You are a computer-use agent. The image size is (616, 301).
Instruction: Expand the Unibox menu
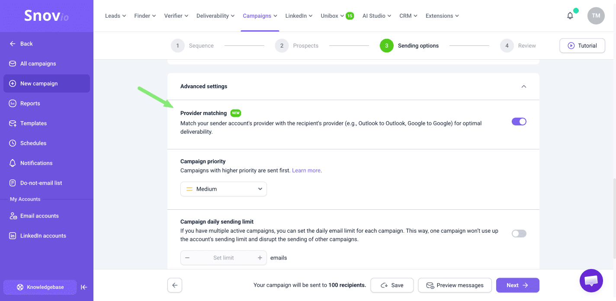(332, 16)
